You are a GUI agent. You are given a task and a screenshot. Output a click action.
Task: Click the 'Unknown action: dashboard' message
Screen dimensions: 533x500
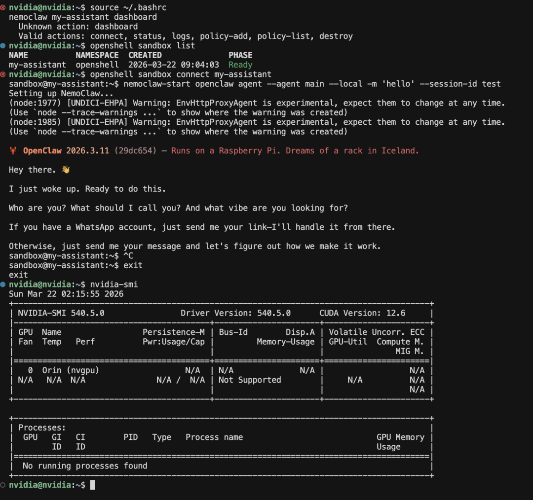pos(78,27)
